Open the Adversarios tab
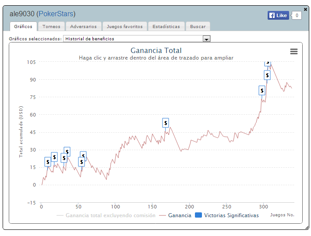The height and width of the screenshot is (236, 311). pos(83,26)
